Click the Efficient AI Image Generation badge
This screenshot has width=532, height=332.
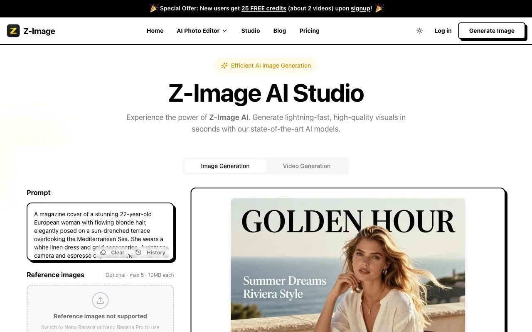coord(266,66)
